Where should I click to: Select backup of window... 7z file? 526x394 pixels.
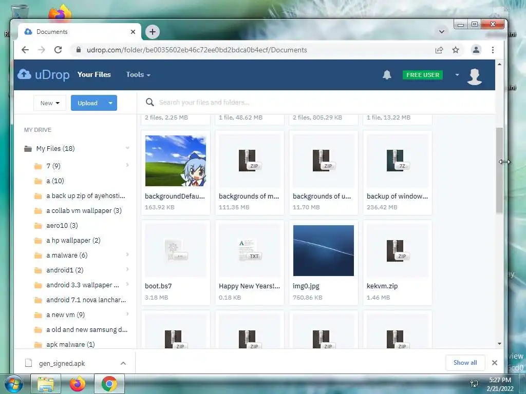pyautogui.click(x=397, y=172)
